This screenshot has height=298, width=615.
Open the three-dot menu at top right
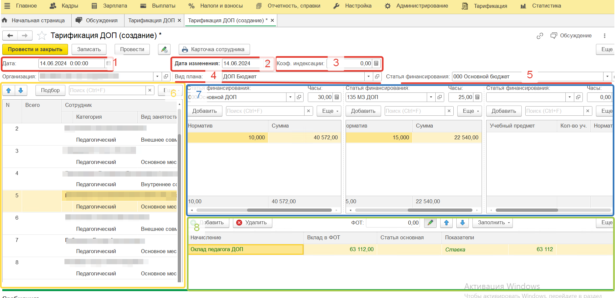604,36
